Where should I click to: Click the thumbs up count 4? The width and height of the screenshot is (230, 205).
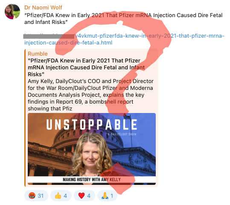pyautogui.click(x=65, y=196)
